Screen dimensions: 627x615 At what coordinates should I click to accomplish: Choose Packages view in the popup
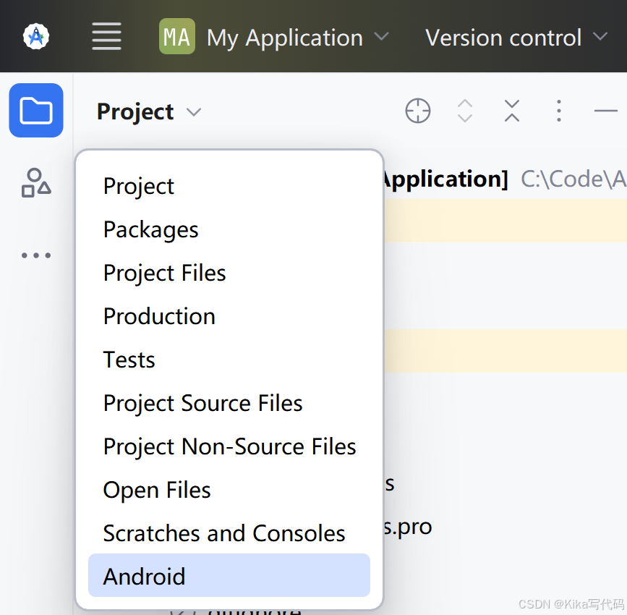coord(151,229)
